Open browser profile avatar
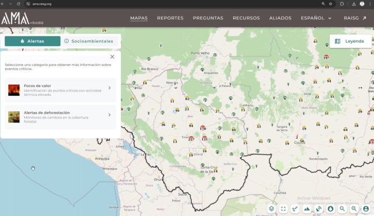Image resolution: width=374 pixels, height=216 pixels. click(362, 4)
